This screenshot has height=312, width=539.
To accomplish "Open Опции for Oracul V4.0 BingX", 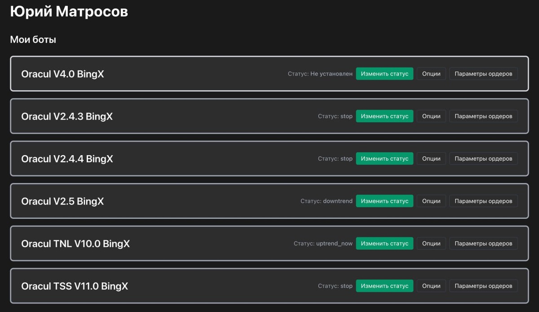I will 431,74.
